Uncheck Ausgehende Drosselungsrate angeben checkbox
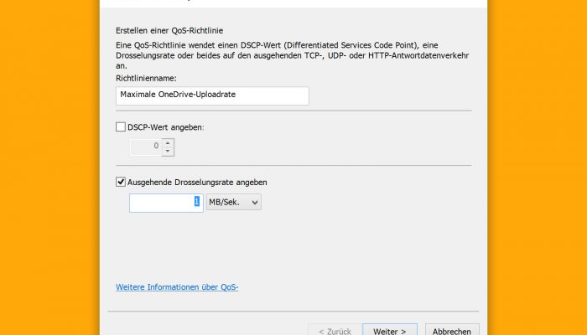Screen dimensions: 587x335 pyautogui.click(x=121, y=182)
